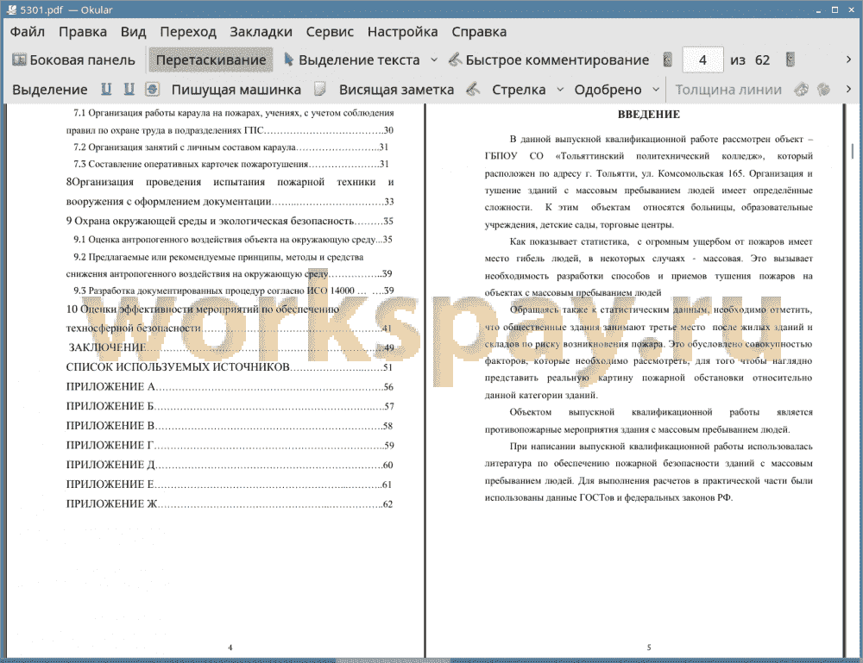Click contents line 7.2 Организация занятий
Screen dimensions: 863x663
pyautogui.click(x=231, y=147)
